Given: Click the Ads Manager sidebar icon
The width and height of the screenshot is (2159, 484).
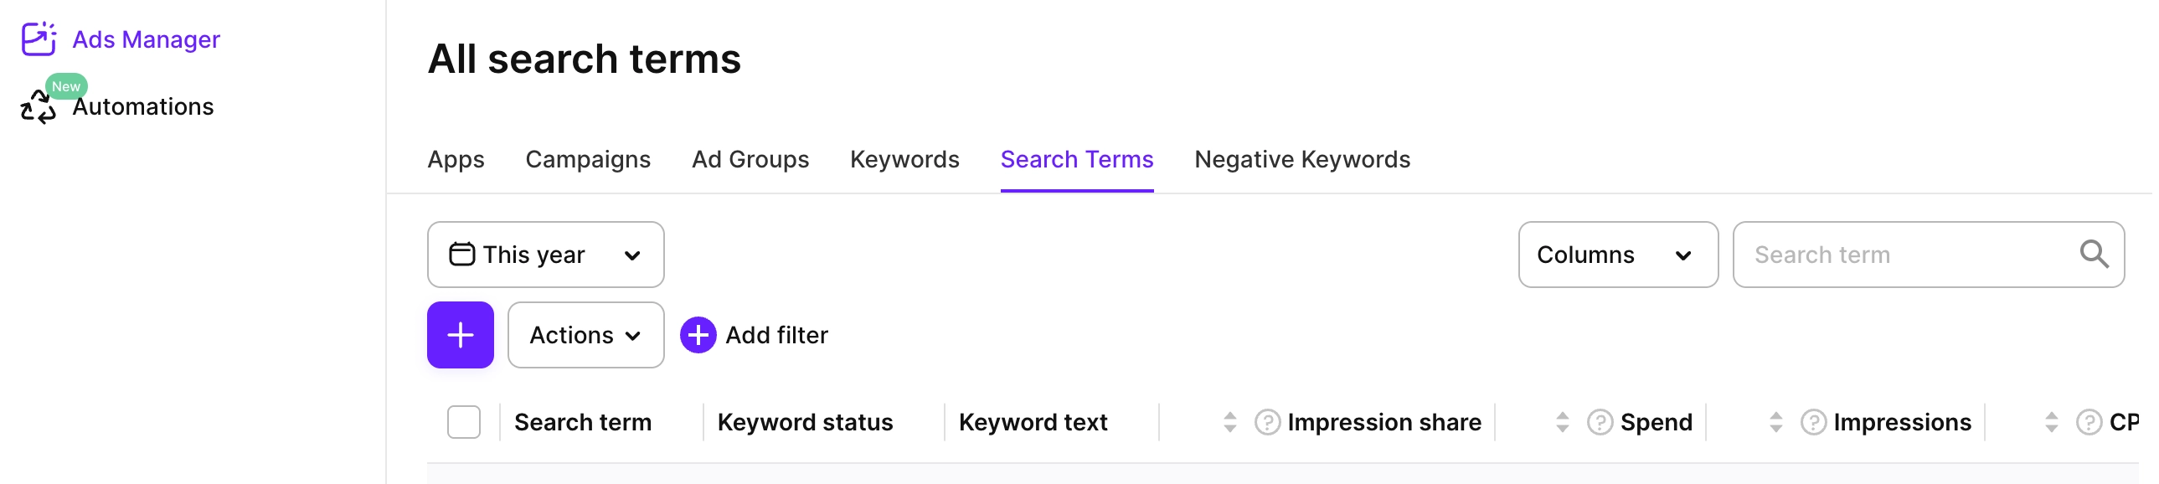Looking at the screenshot, I should click(x=39, y=39).
